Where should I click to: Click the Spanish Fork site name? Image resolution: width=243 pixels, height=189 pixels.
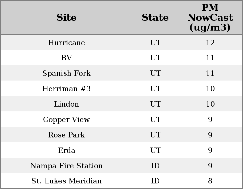click(x=66, y=73)
